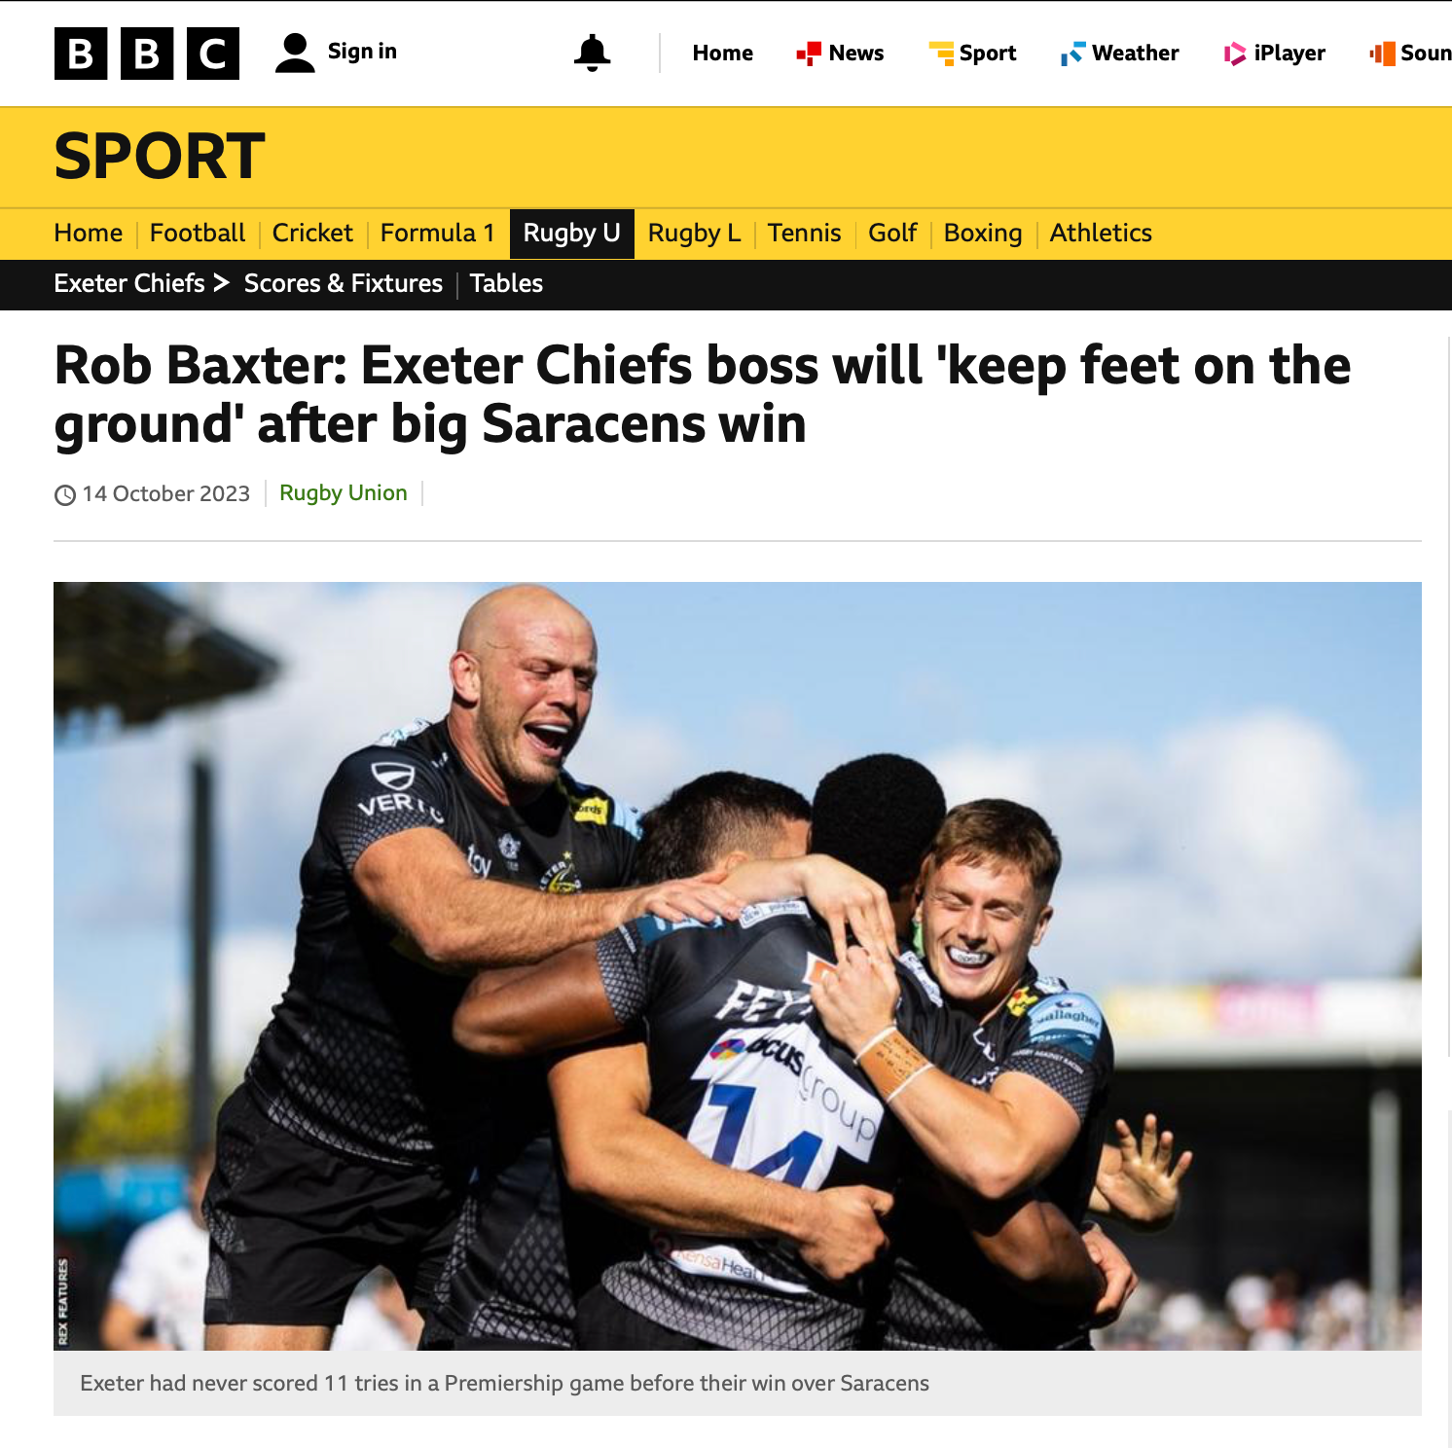
Task: Open notifications bell icon
Action: [x=592, y=53]
